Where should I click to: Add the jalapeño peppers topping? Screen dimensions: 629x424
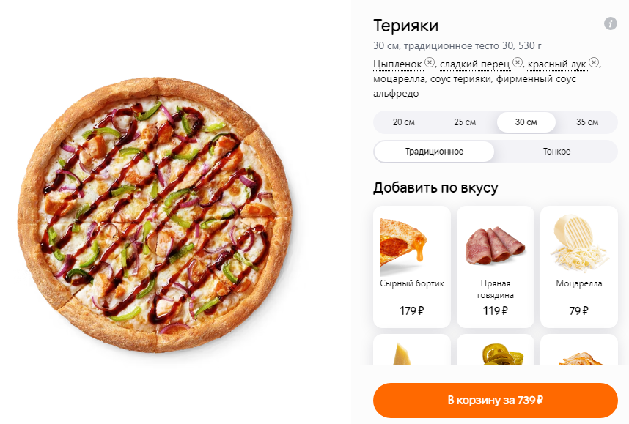tap(496, 350)
